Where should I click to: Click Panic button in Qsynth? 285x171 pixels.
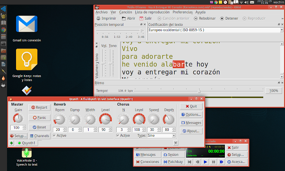(40, 118)
